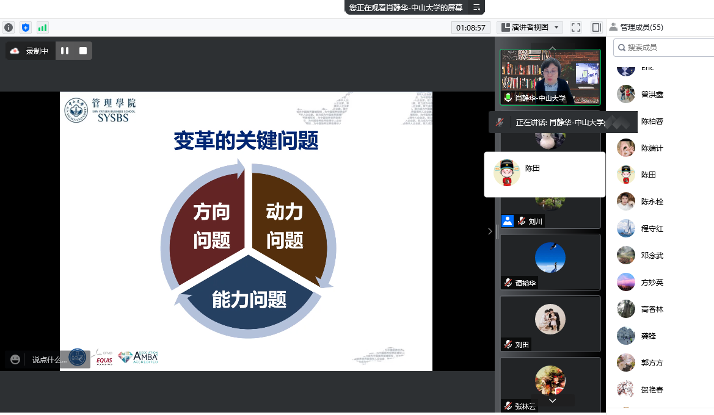Open the 演讲者视图 view dropdown
714x415 pixels.
pyautogui.click(x=530, y=27)
